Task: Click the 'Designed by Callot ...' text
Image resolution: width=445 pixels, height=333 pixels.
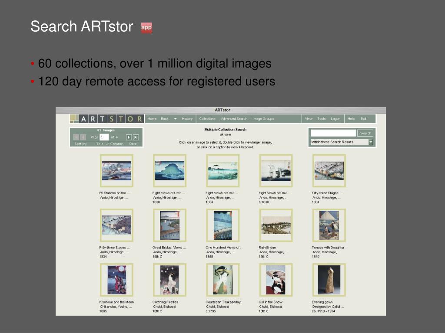Action: [328, 307]
